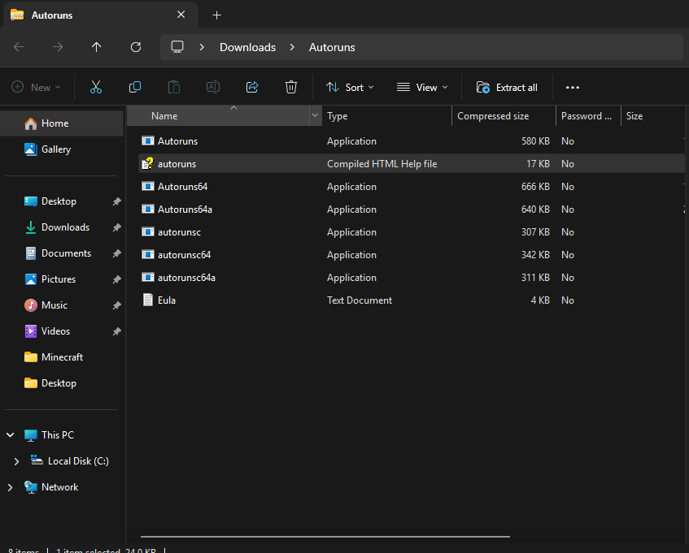Click the Compiled HTML Help file type cell
689x553 pixels.
[382, 163]
